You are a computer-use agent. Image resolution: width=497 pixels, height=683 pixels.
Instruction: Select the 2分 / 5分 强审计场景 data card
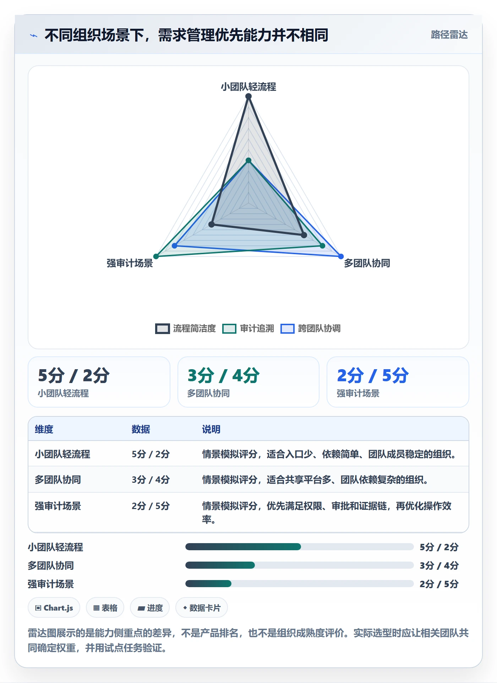[398, 382]
